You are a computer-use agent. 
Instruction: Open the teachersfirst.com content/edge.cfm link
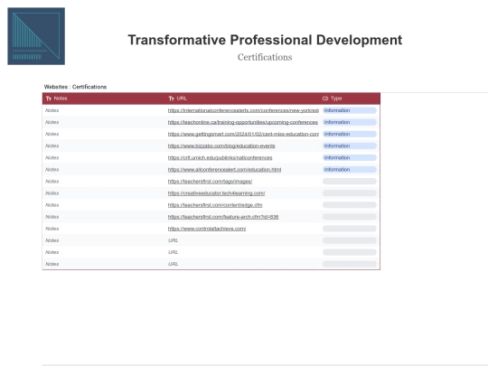click(215, 205)
